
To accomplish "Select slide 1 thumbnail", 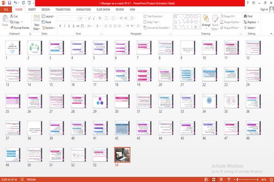I will coord(13,47).
